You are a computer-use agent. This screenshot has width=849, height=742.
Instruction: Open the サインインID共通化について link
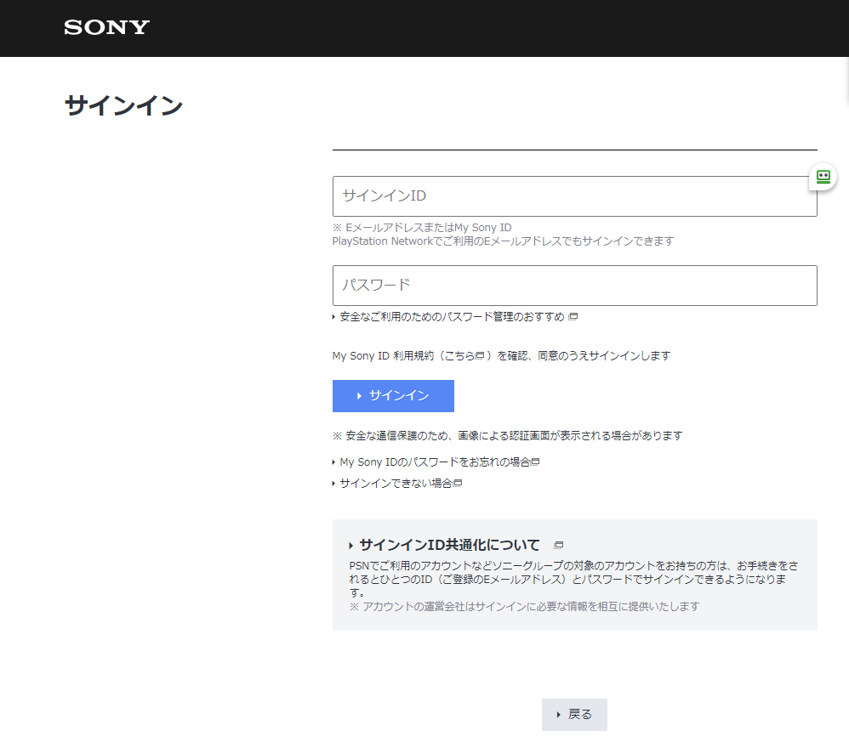click(x=449, y=546)
